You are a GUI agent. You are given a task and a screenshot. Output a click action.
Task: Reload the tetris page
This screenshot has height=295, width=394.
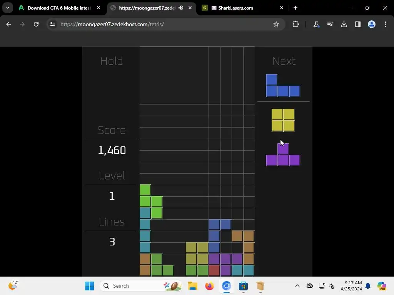tap(36, 24)
